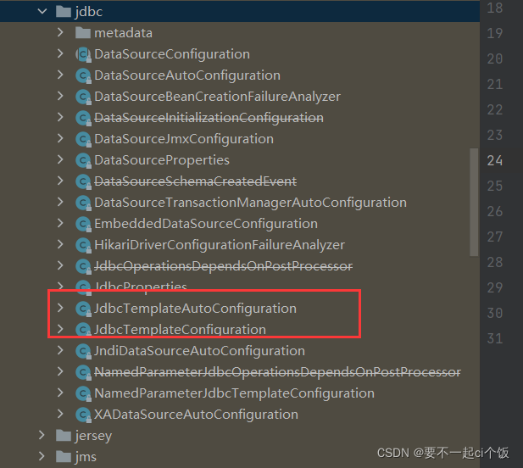Expand the JdbcTemplateConfiguration node chevron
Screen dimensions: 523x468
(60, 329)
